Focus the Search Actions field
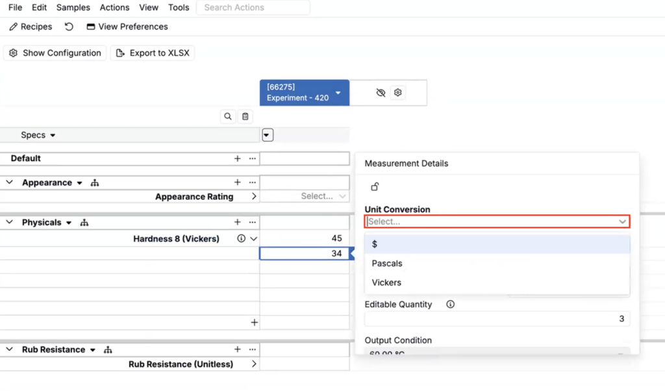665x391 pixels. pyautogui.click(x=253, y=8)
